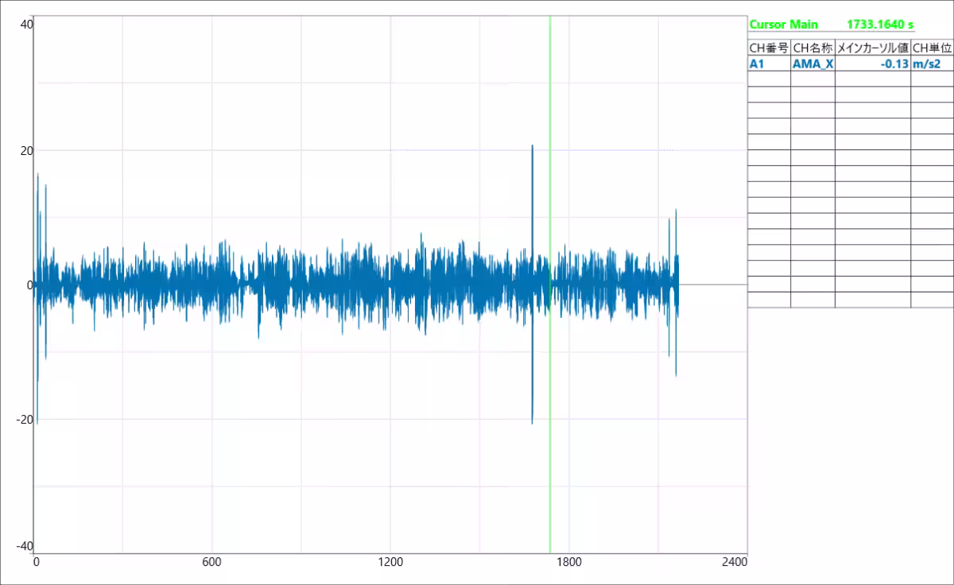Select the CH番号 column header
The width and height of the screenshot is (954, 585).
(x=769, y=48)
